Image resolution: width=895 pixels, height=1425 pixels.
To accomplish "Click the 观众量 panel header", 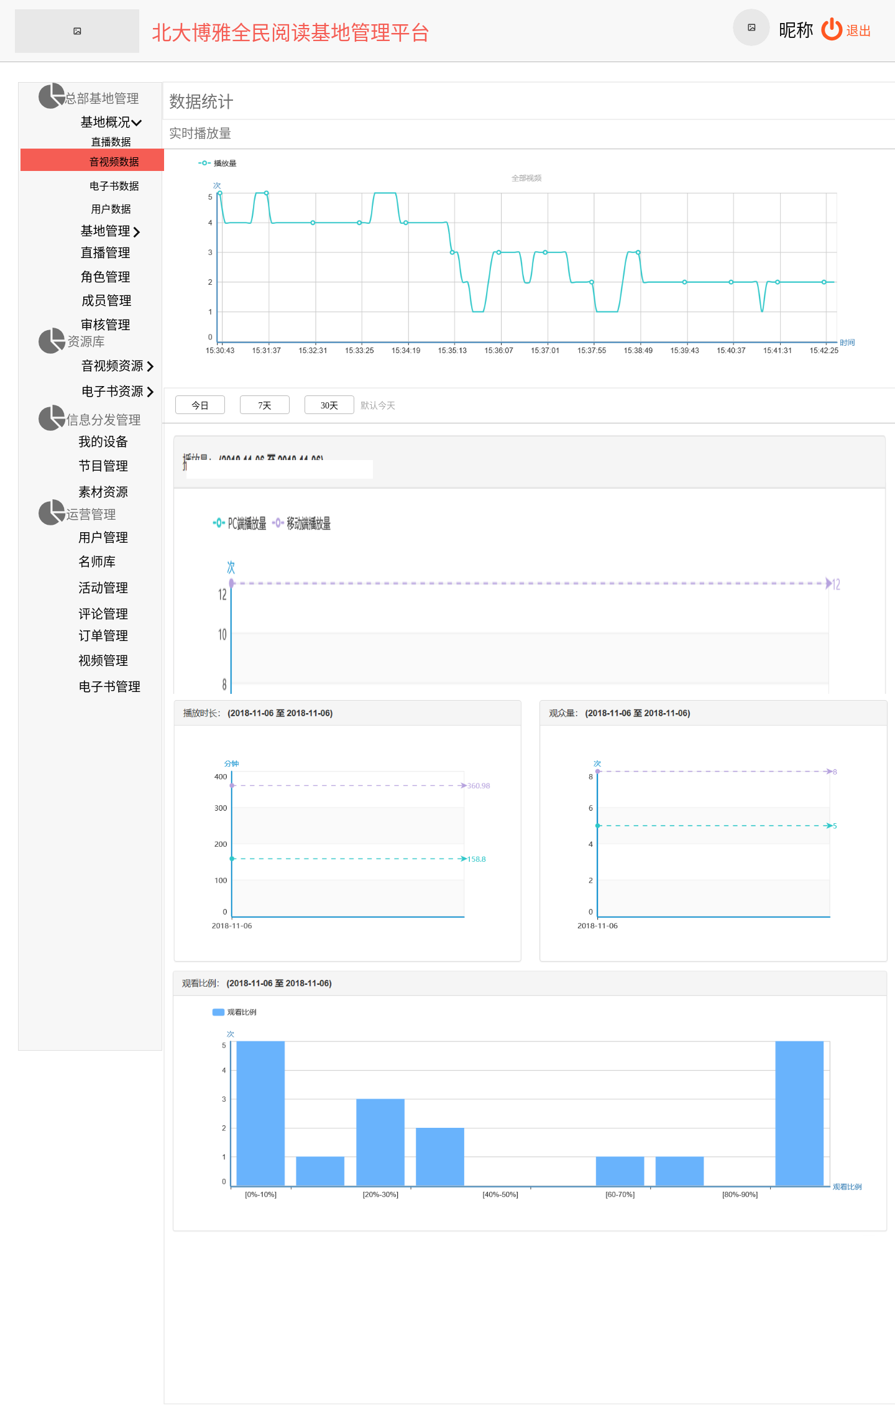I will point(714,713).
